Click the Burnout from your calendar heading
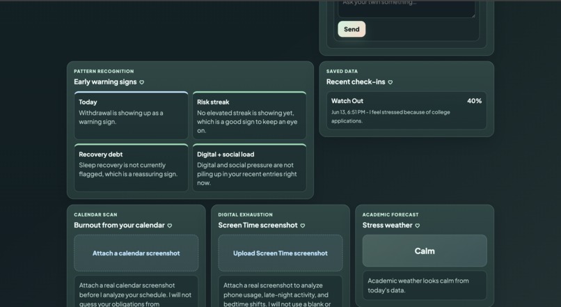 [119, 226]
